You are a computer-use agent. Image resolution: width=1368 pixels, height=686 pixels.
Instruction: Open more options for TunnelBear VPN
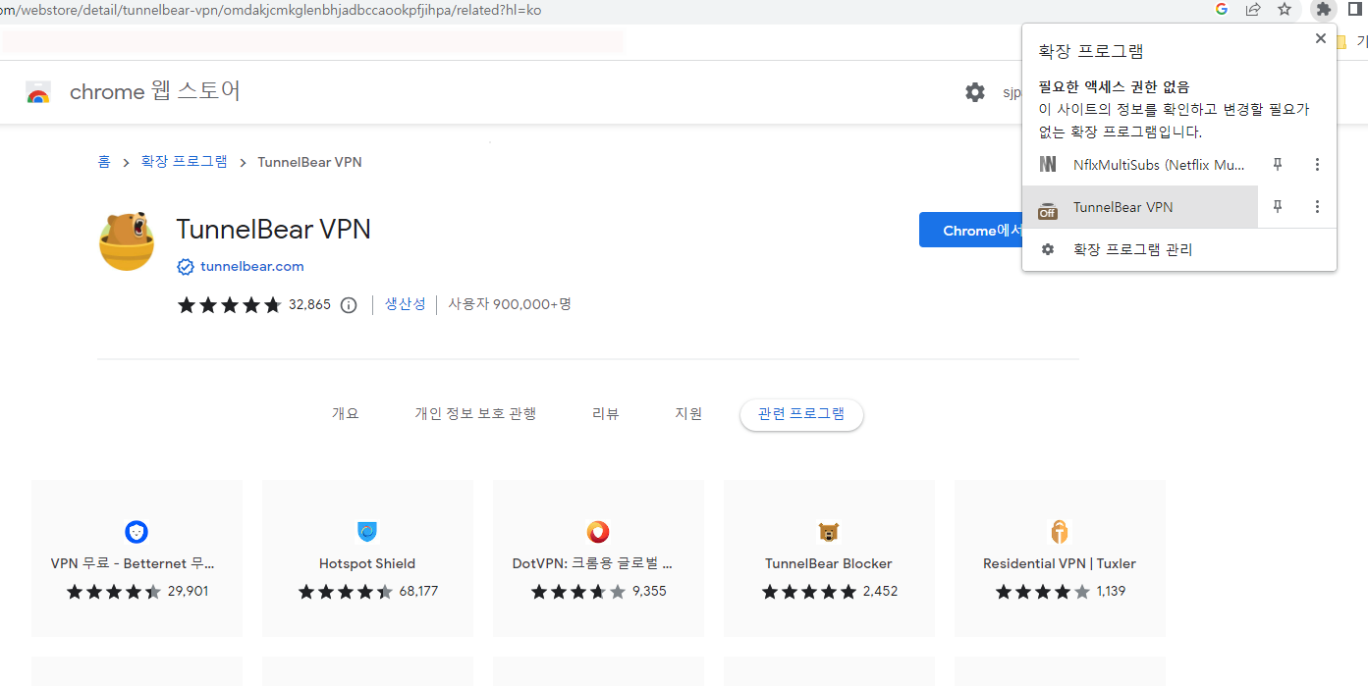[x=1318, y=207]
